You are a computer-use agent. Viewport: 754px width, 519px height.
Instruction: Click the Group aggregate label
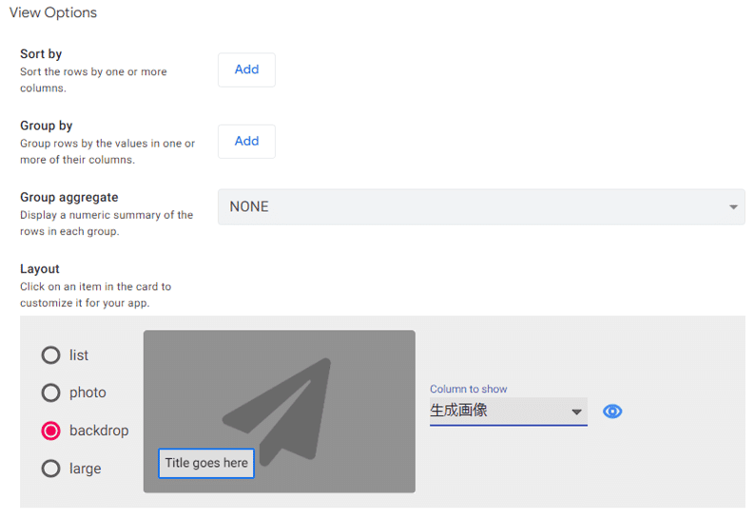pos(69,197)
